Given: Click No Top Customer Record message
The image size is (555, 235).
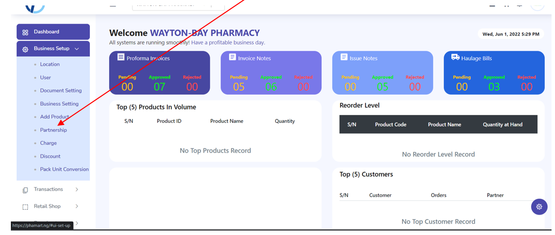Looking at the screenshot, I should [438, 222].
